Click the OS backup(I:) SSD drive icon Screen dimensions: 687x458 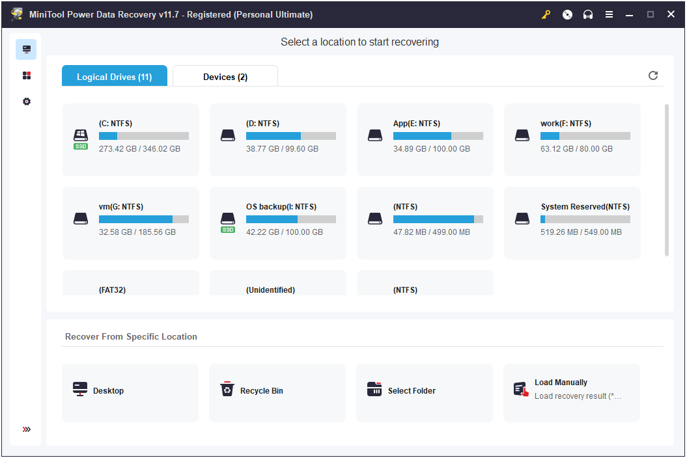tap(228, 222)
